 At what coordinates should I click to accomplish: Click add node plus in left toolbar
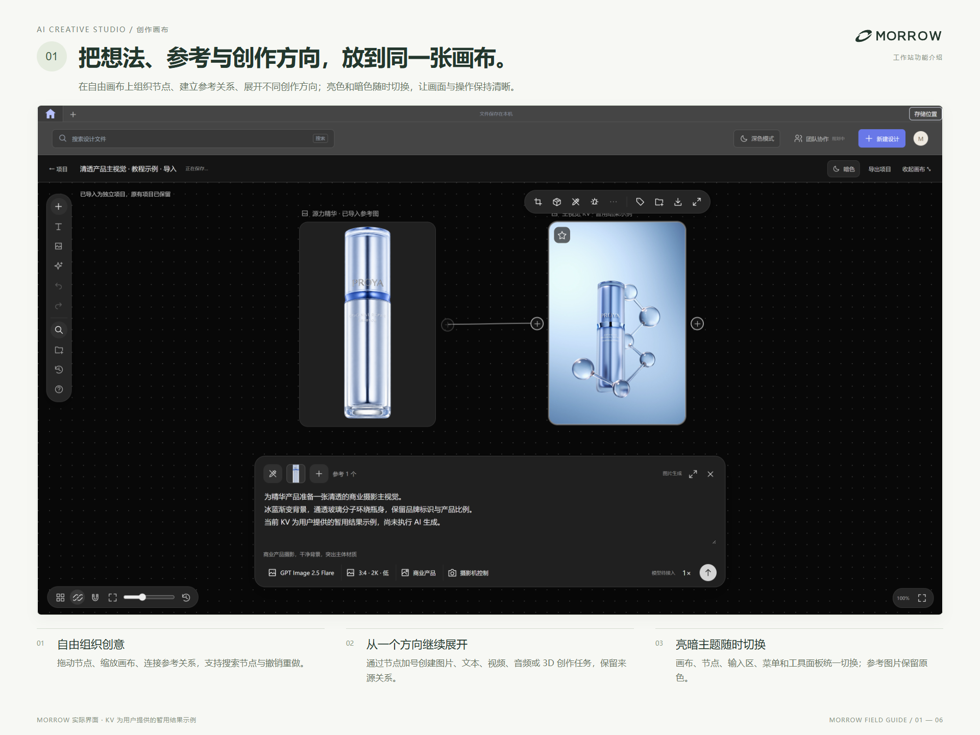pyautogui.click(x=59, y=207)
